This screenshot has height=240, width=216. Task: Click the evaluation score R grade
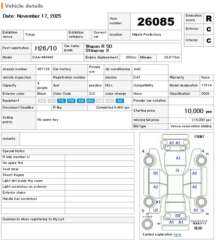click(209, 19)
